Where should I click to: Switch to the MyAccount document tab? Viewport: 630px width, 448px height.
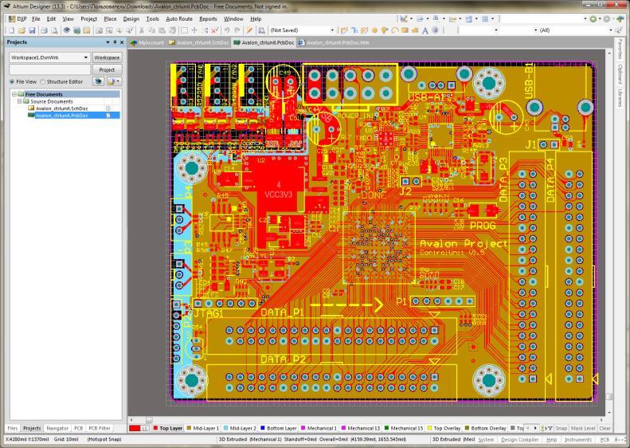[147, 42]
